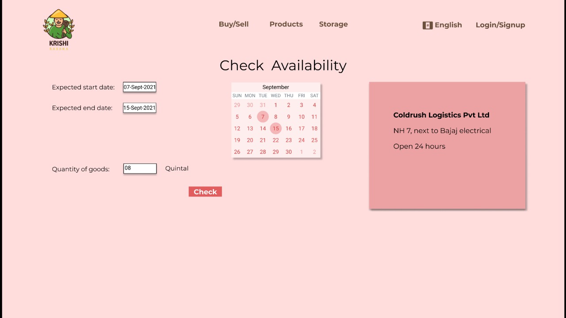Click the September month header

275,87
